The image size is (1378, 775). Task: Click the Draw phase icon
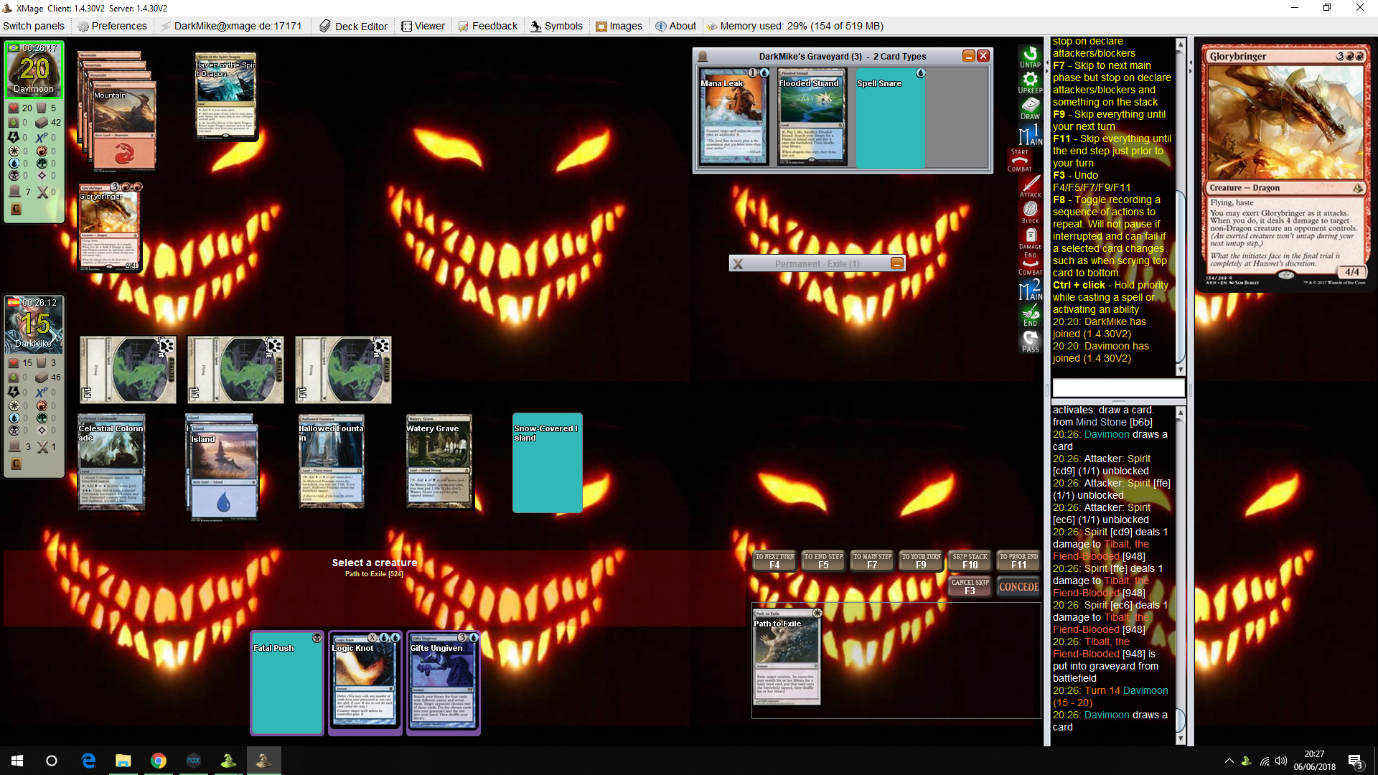(x=1030, y=108)
